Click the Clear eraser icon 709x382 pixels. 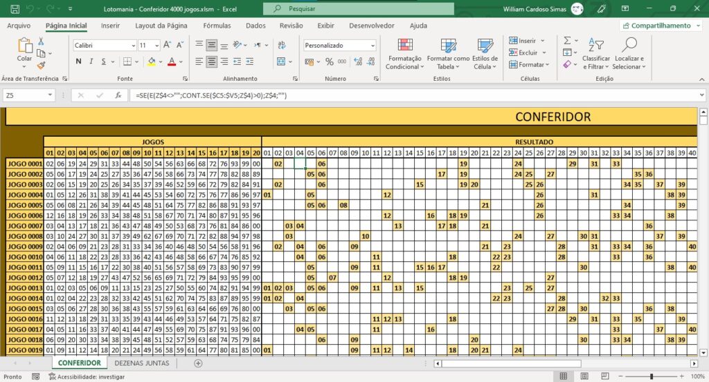click(567, 64)
